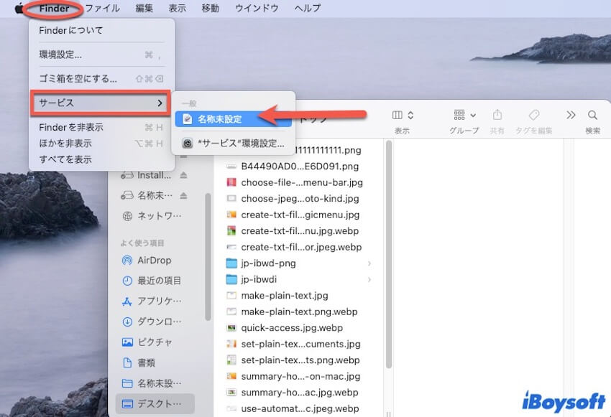Image resolution: width=611 pixels, height=417 pixels.
Task: Open the Edit Tags toolbar icon
Action: point(534,116)
